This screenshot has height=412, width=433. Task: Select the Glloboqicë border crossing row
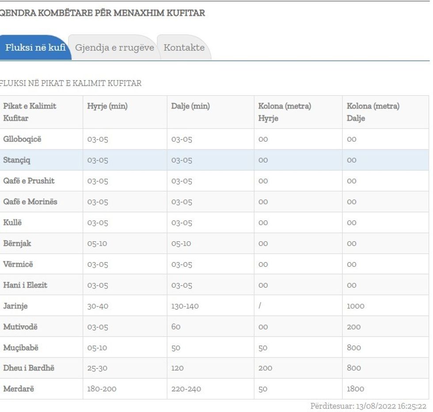22,139
